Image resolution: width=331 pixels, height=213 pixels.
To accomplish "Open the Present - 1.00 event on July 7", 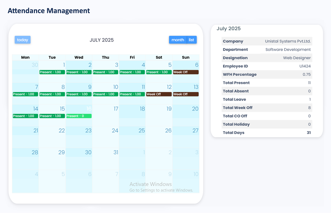I will coord(25,94).
